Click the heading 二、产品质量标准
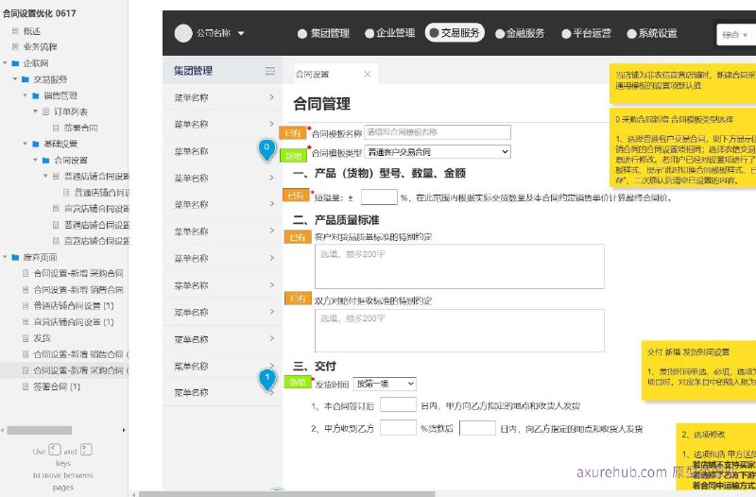This screenshot has width=756, height=497. pyautogui.click(x=336, y=220)
